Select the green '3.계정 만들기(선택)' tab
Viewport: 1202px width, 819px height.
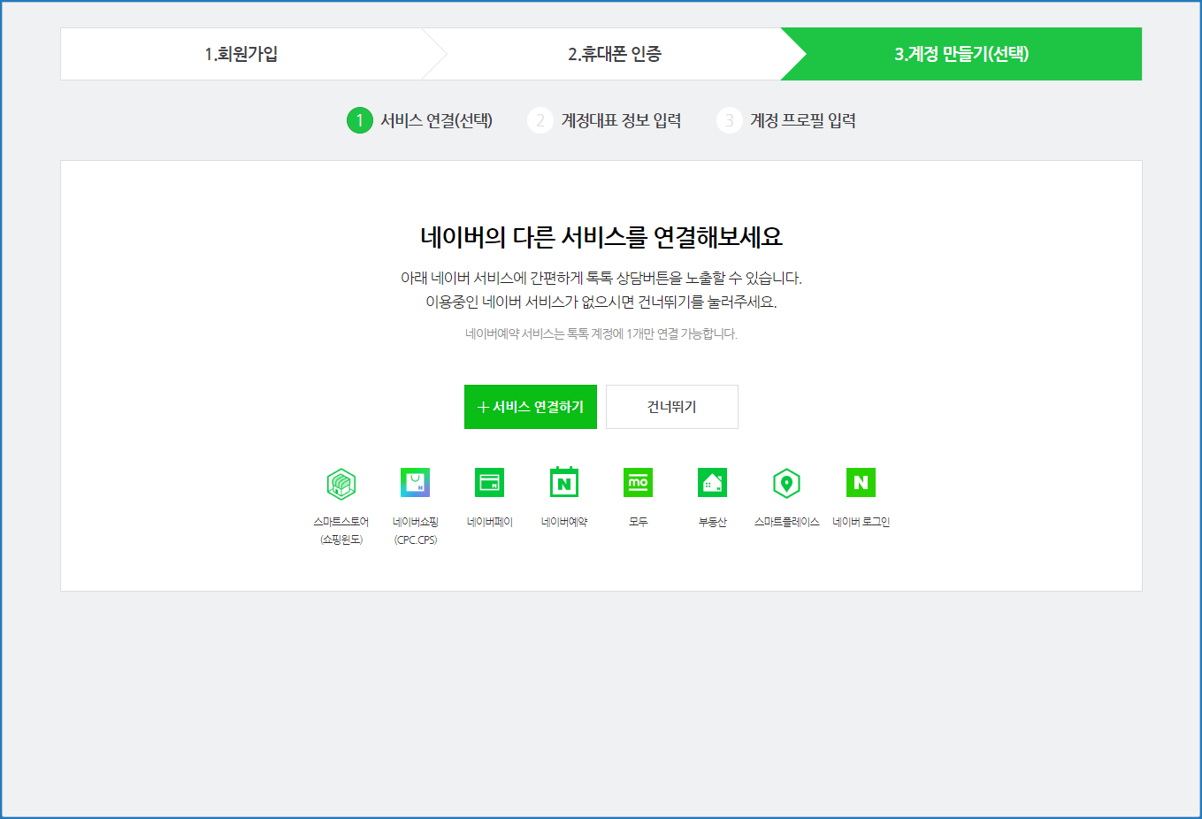click(961, 54)
